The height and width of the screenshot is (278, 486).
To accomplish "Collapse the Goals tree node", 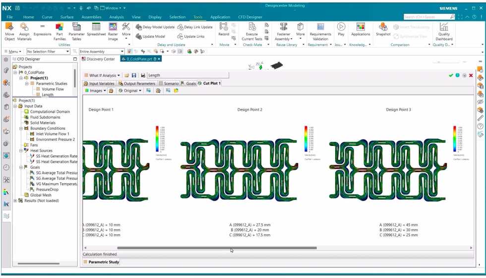I will (21, 167).
